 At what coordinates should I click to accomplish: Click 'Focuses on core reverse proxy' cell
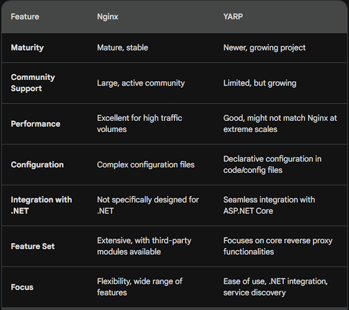point(278,246)
